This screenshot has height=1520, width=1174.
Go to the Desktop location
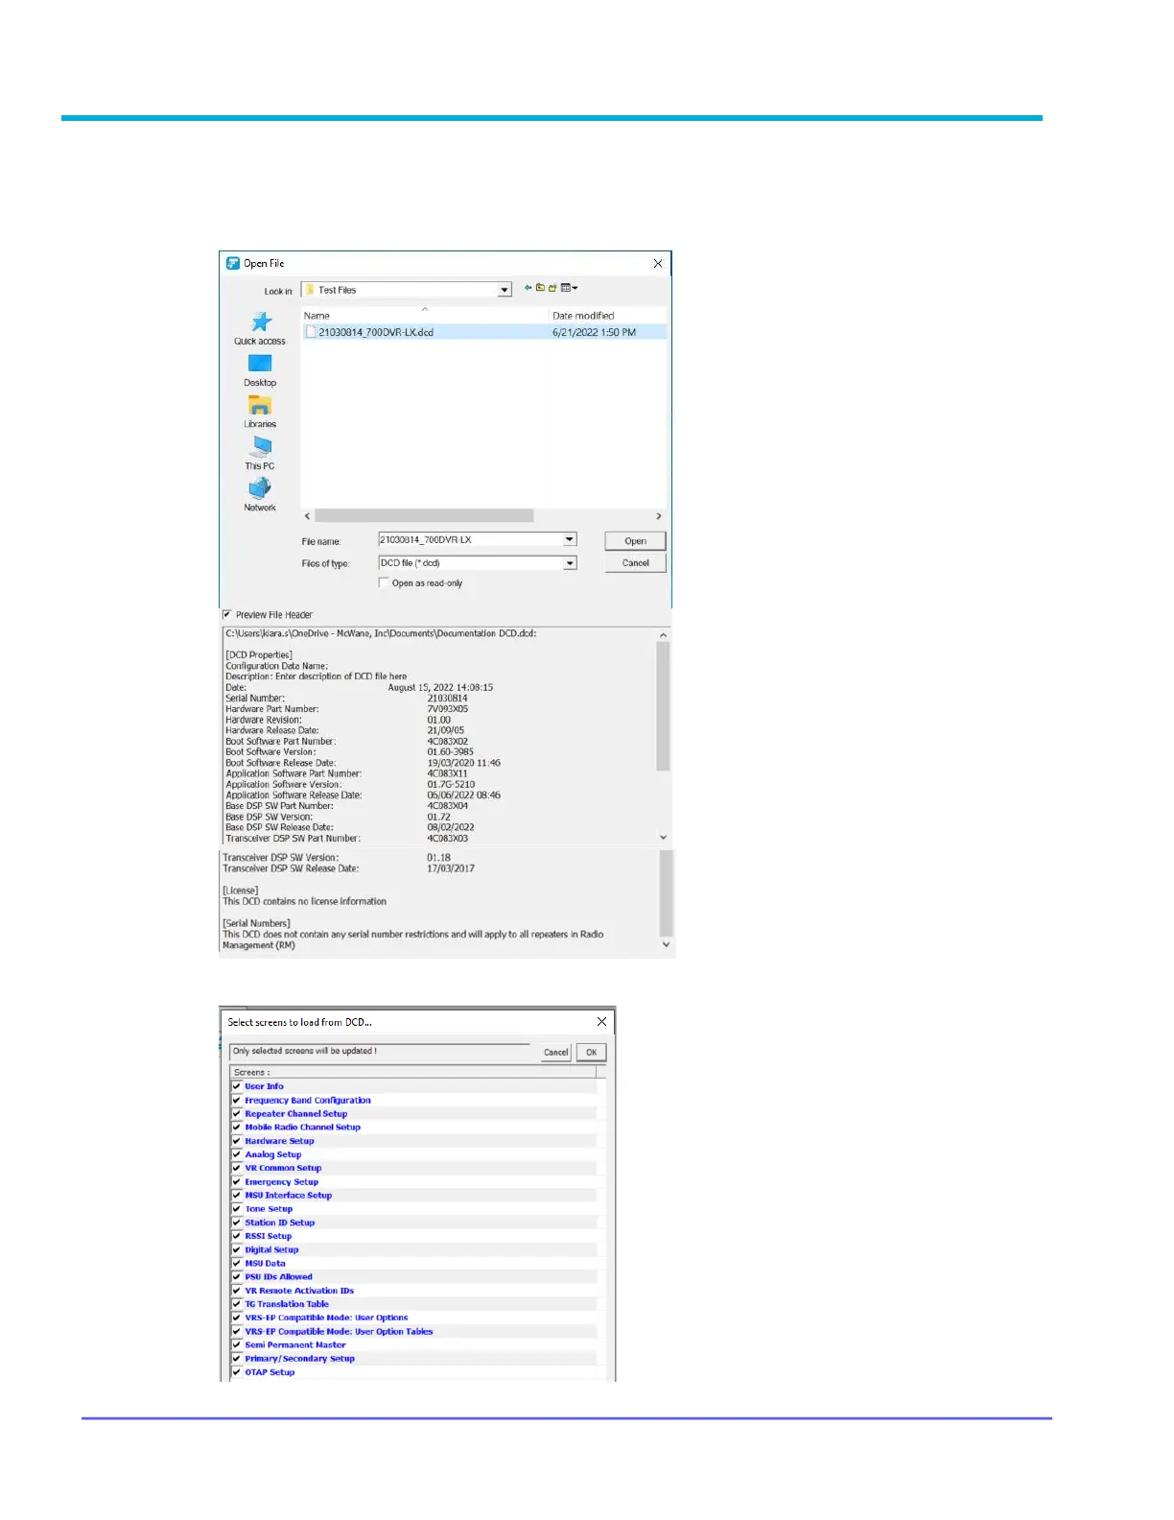tap(260, 368)
